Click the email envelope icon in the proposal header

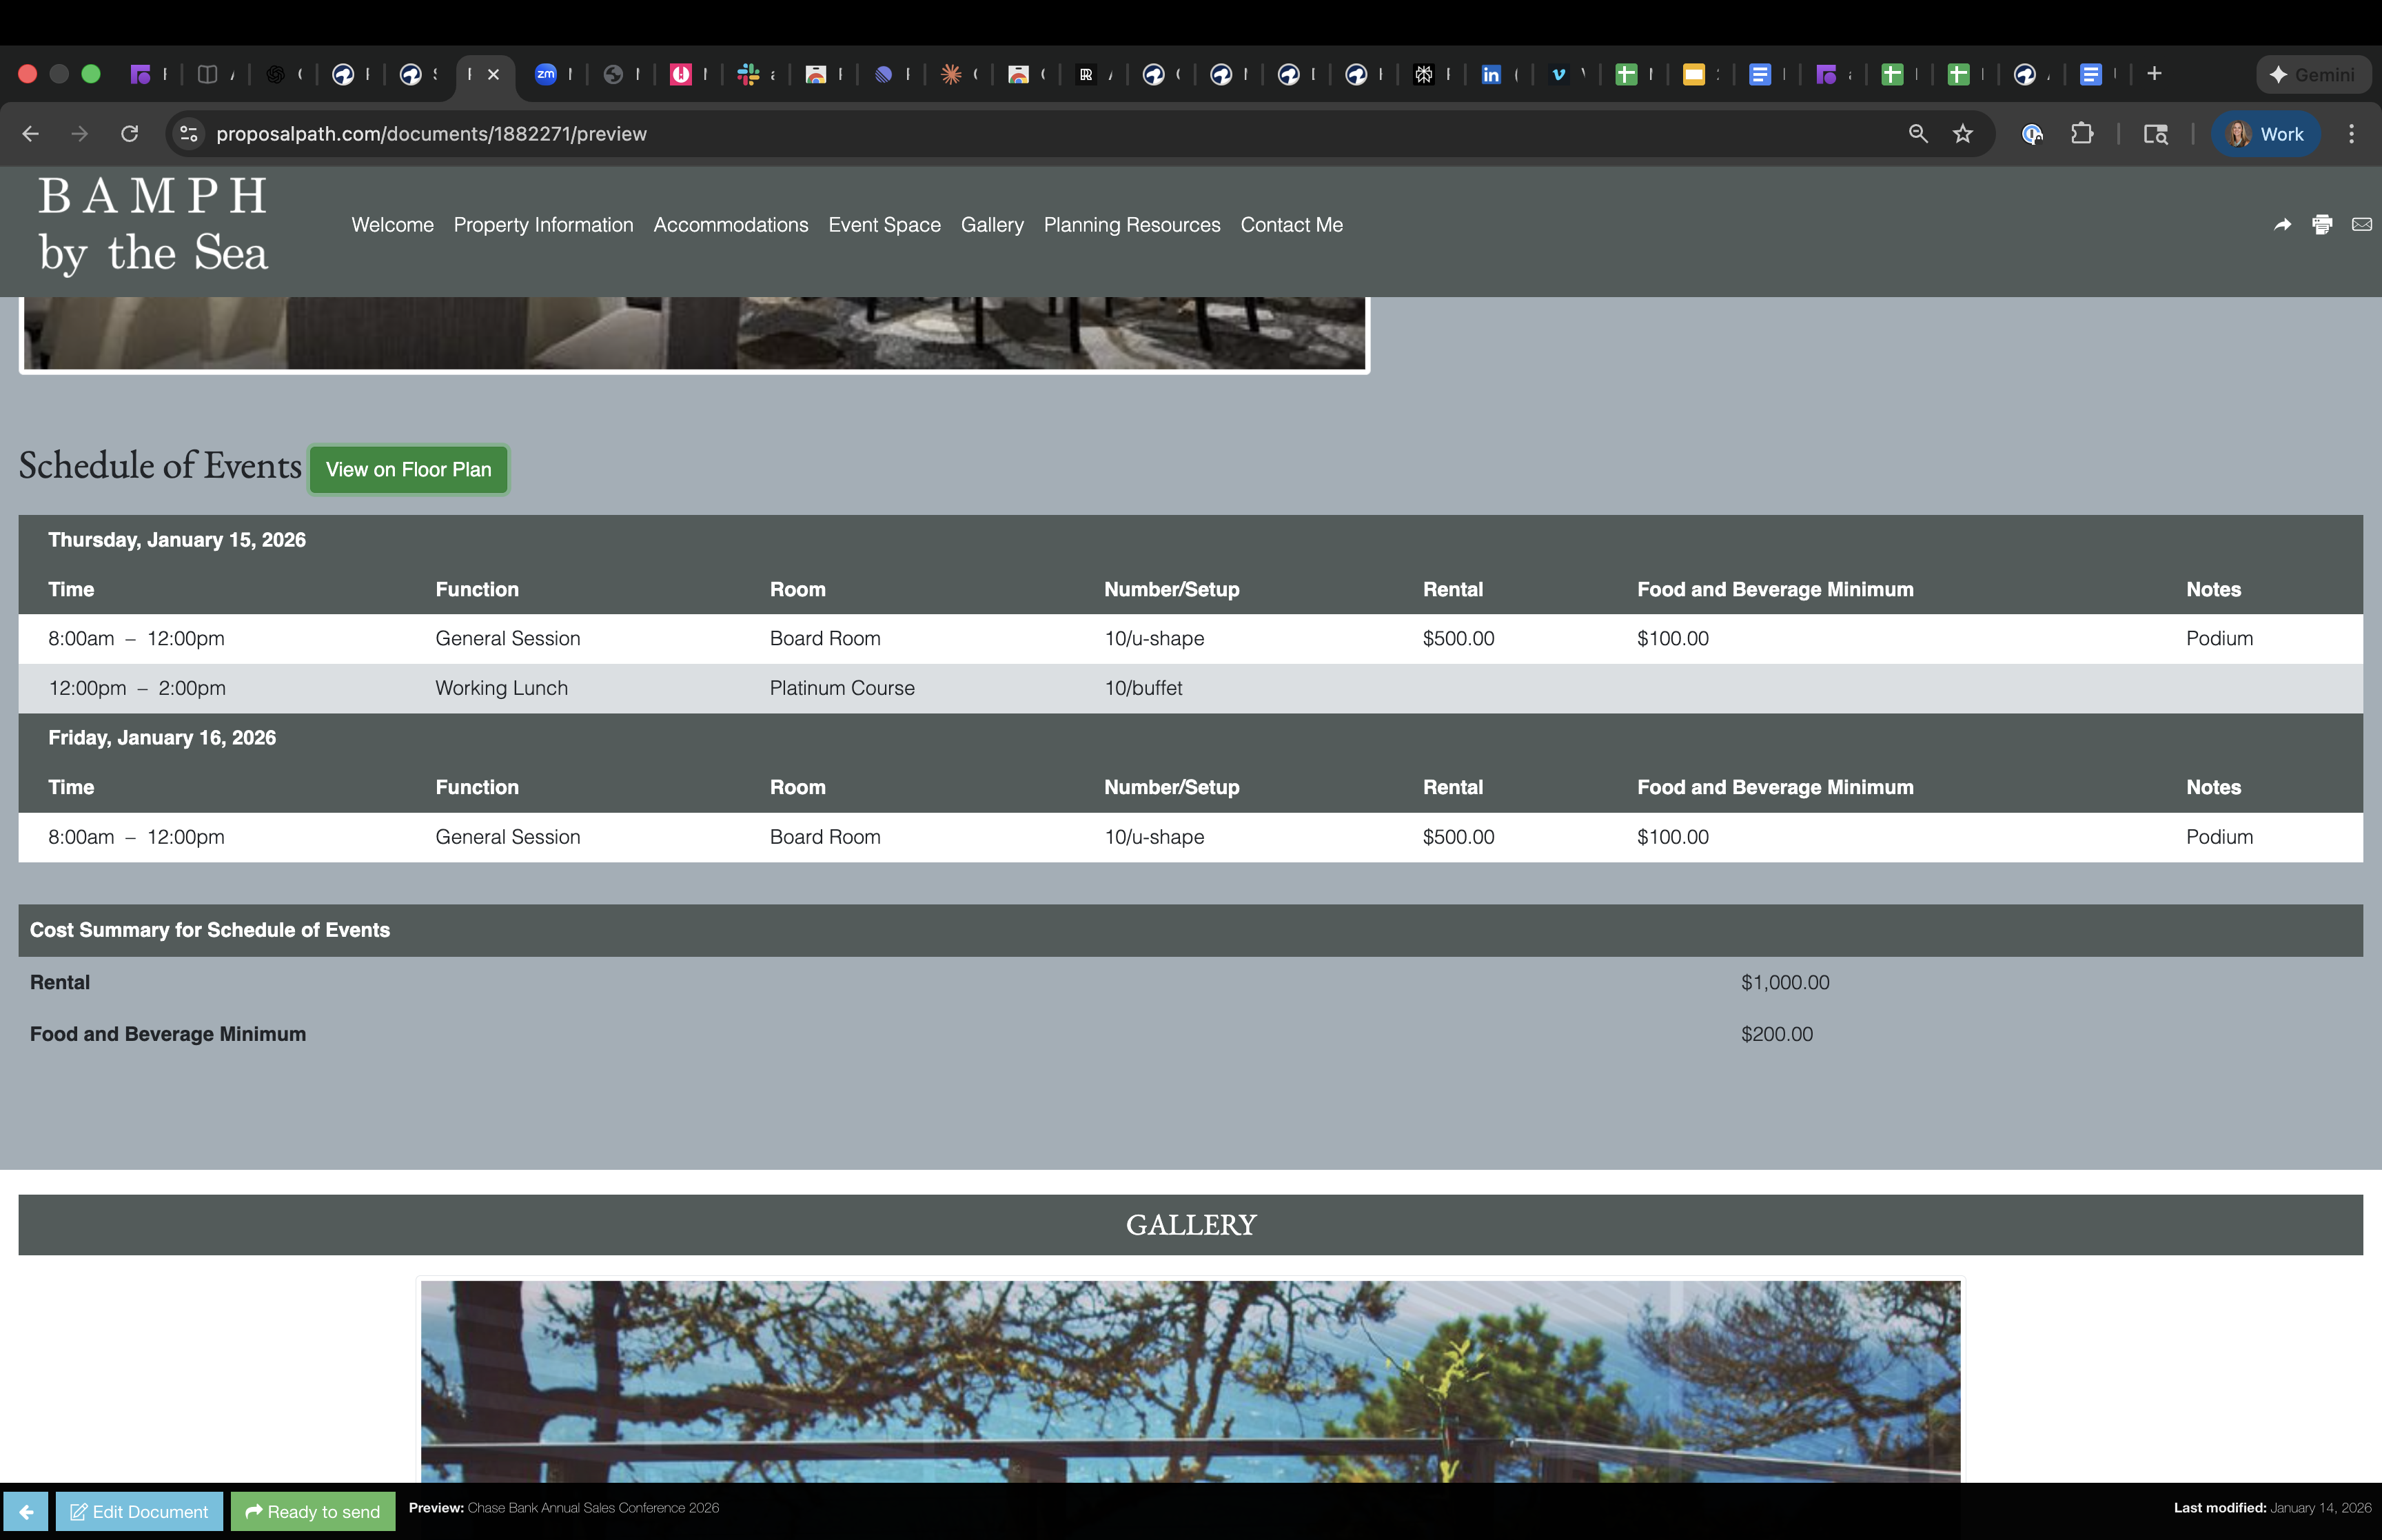point(2361,225)
